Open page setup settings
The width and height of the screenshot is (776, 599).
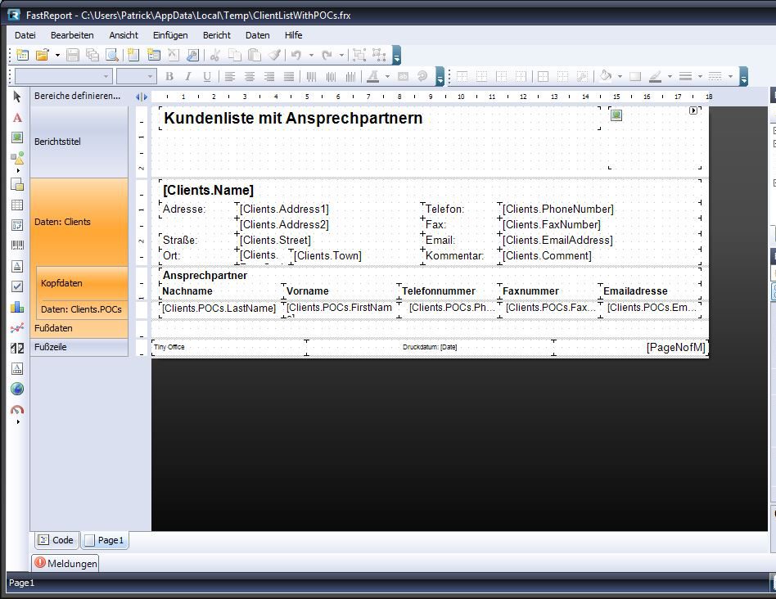point(193,55)
